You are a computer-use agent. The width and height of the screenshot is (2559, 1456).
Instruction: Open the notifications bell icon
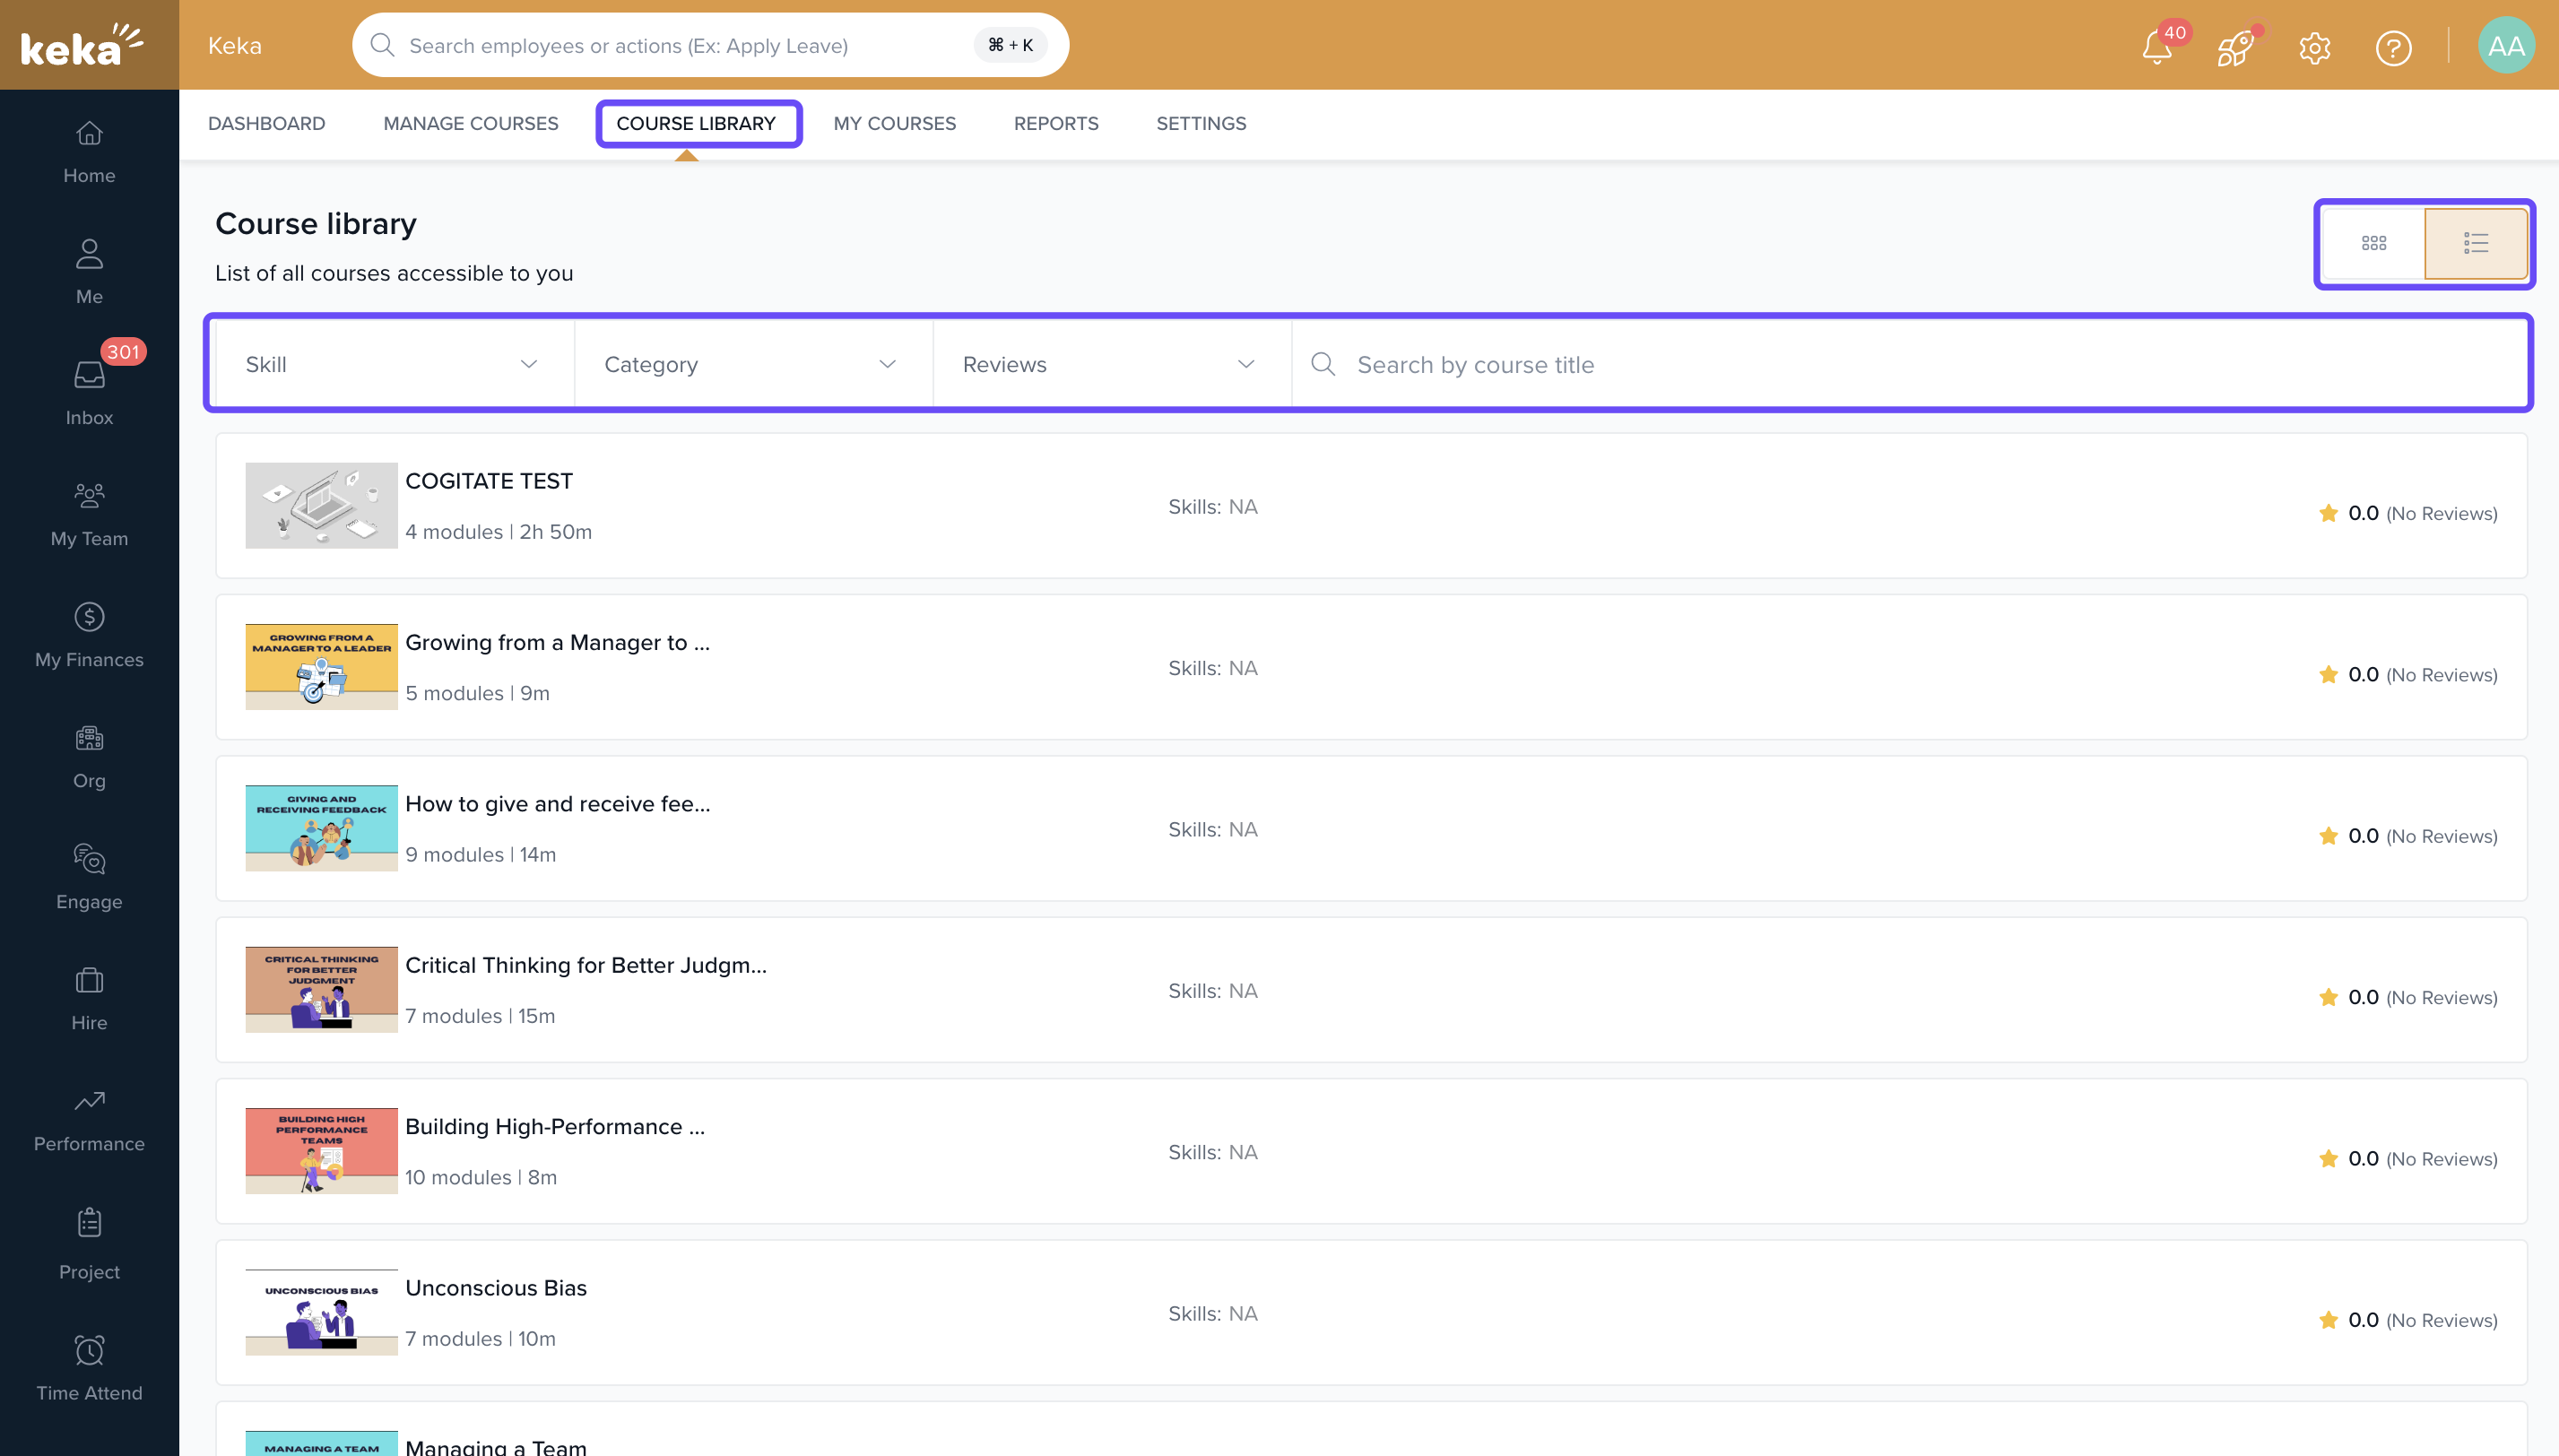pyautogui.click(x=2156, y=47)
